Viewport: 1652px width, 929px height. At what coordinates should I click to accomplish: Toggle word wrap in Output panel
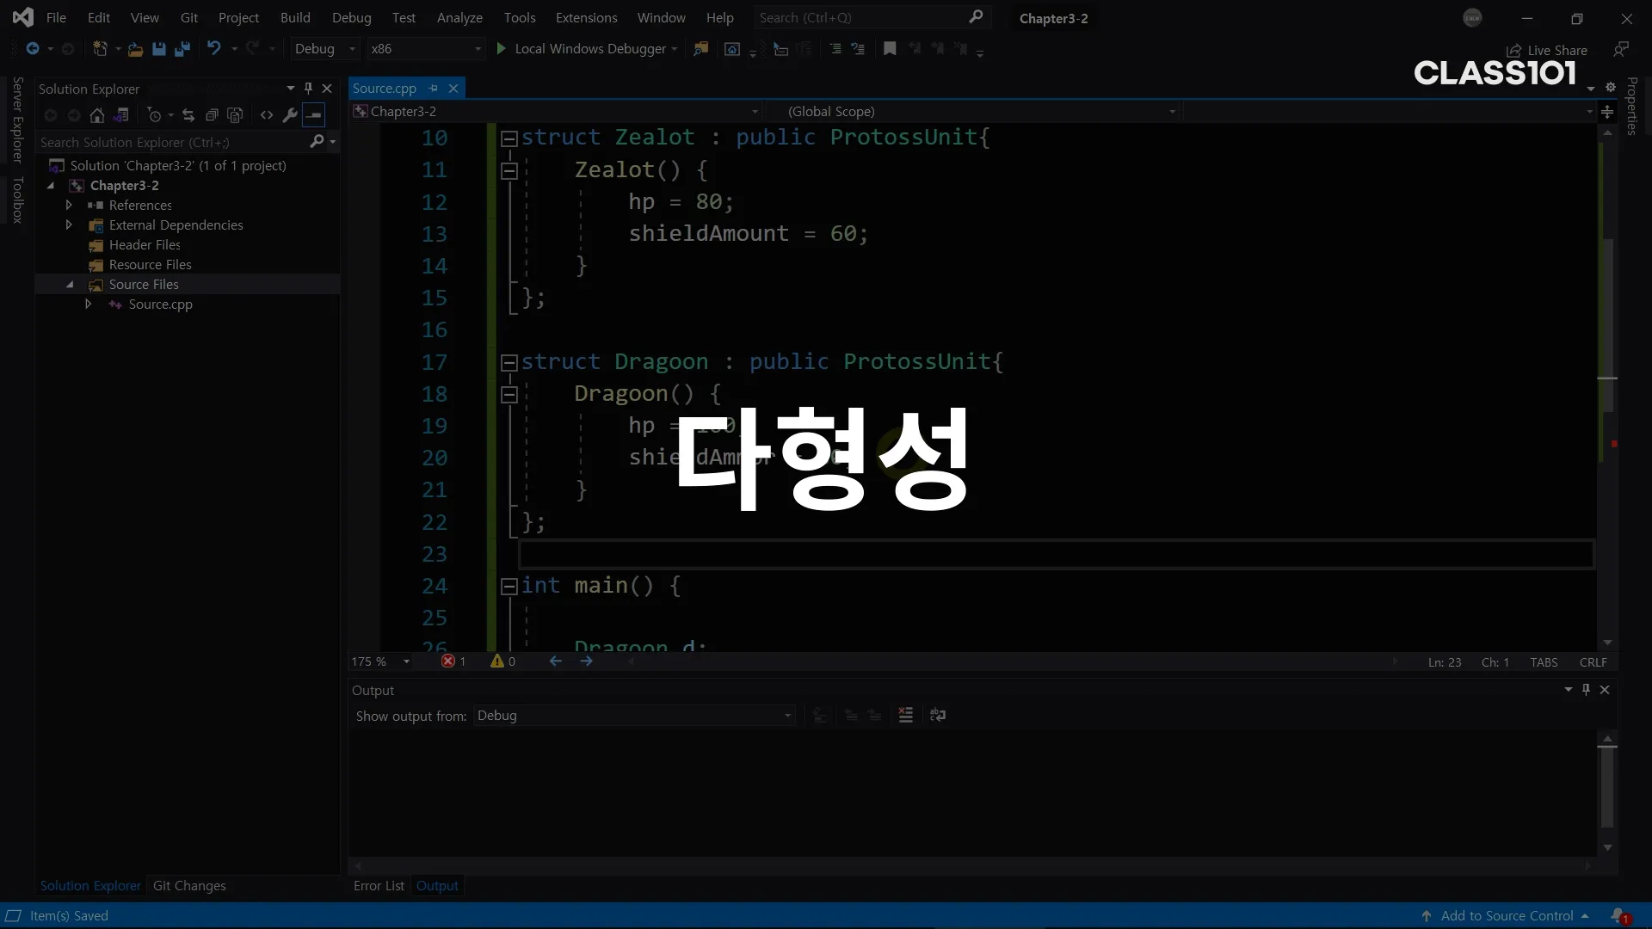[938, 716]
